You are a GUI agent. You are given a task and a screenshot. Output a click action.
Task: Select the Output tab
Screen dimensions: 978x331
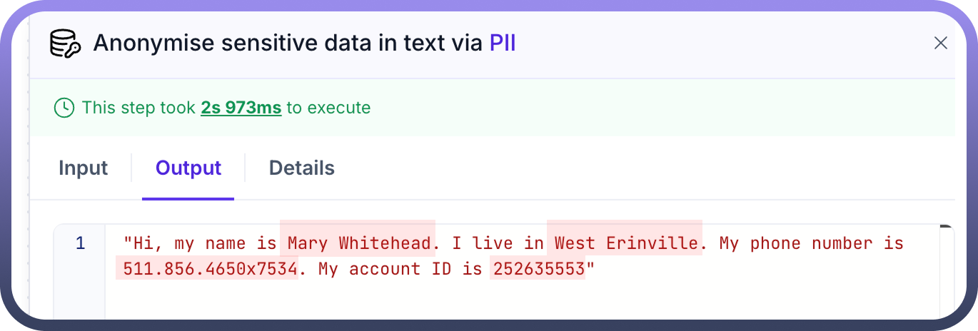point(188,168)
